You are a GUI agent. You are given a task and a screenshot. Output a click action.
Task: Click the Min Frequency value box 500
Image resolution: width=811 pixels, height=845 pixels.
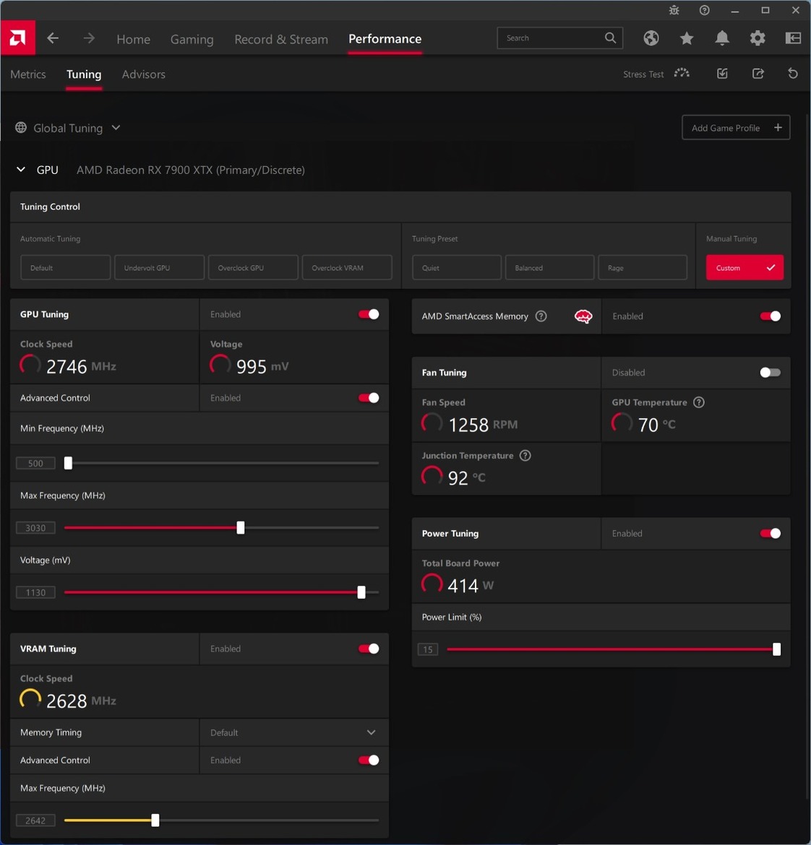(35, 464)
